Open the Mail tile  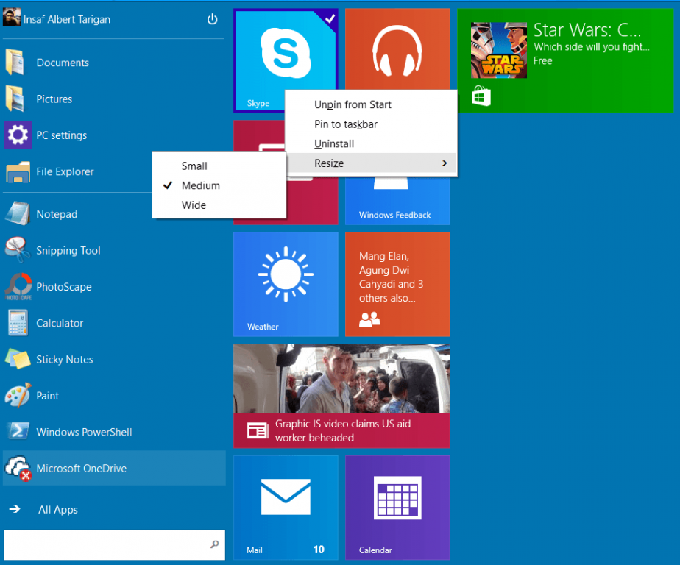tap(286, 508)
